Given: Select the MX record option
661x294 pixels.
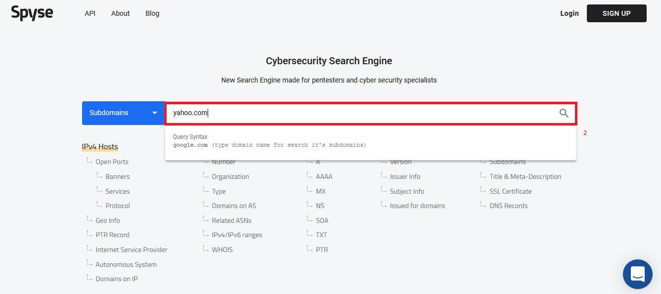Looking at the screenshot, I should (x=321, y=191).
